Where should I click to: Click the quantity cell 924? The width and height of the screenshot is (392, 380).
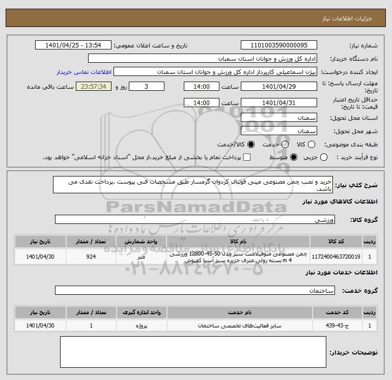pos(91,257)
